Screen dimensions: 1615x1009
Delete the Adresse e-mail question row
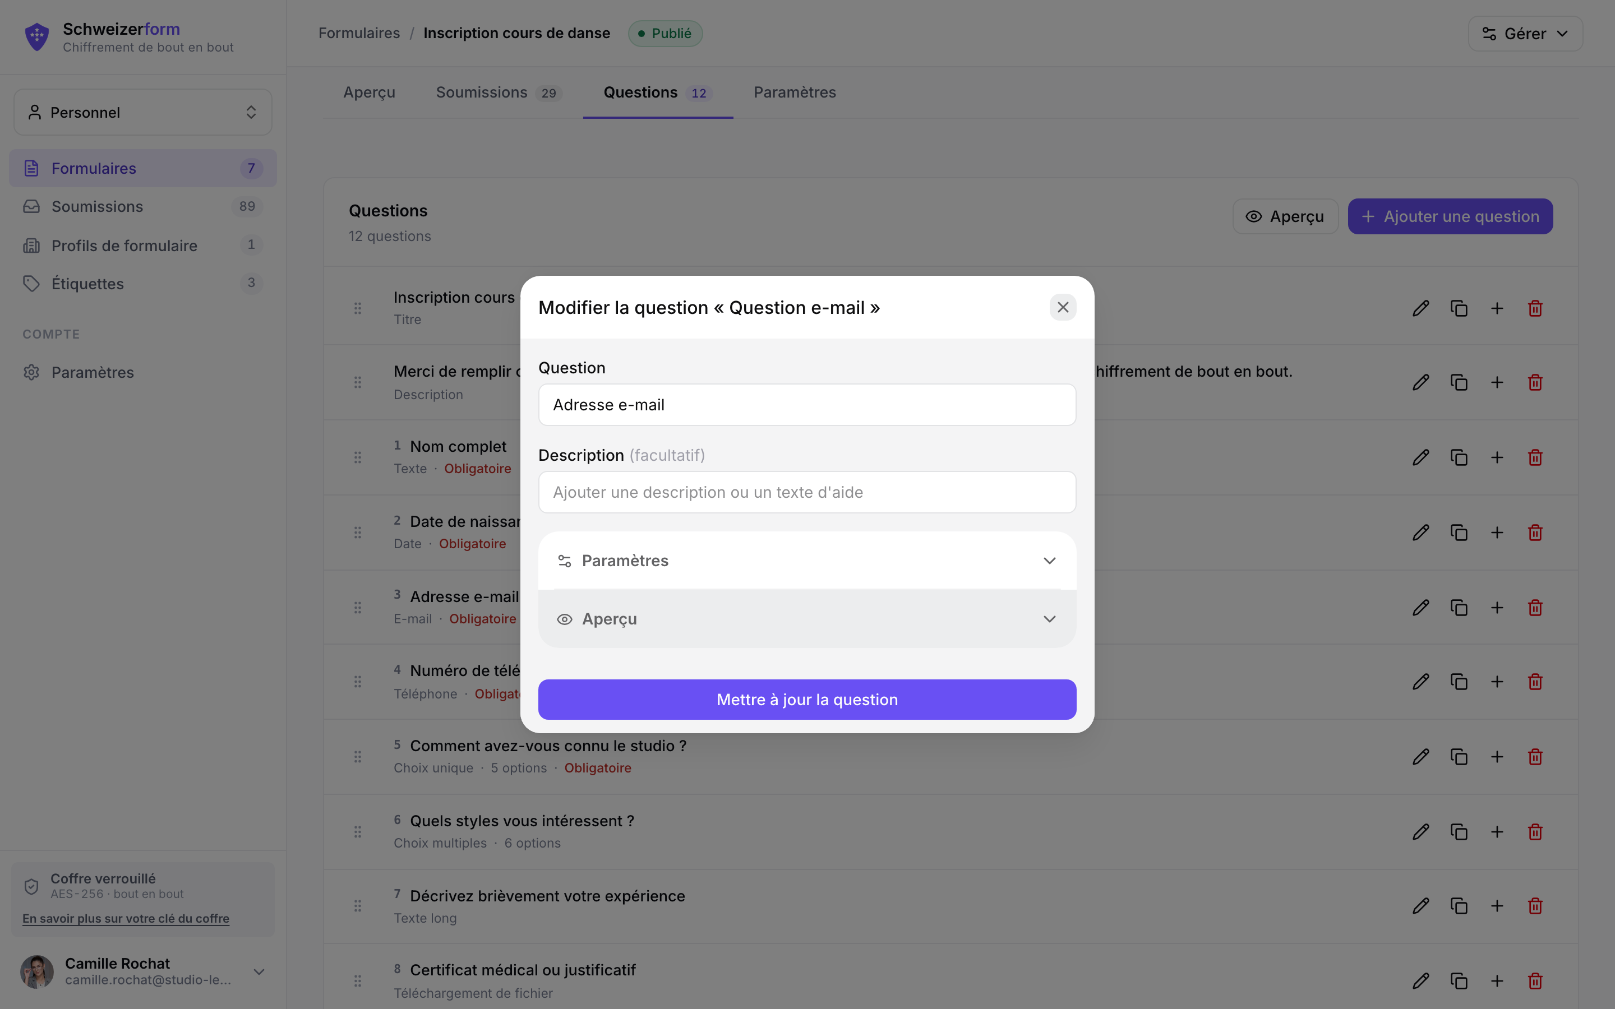[1535, 607]
